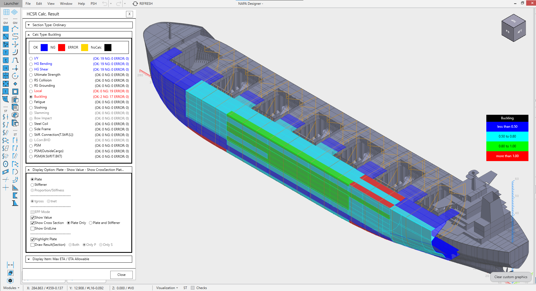This screenshot has width=536, height=291.
Task: Expand the Section Type: Ordinary section
Action: point(29,25)
